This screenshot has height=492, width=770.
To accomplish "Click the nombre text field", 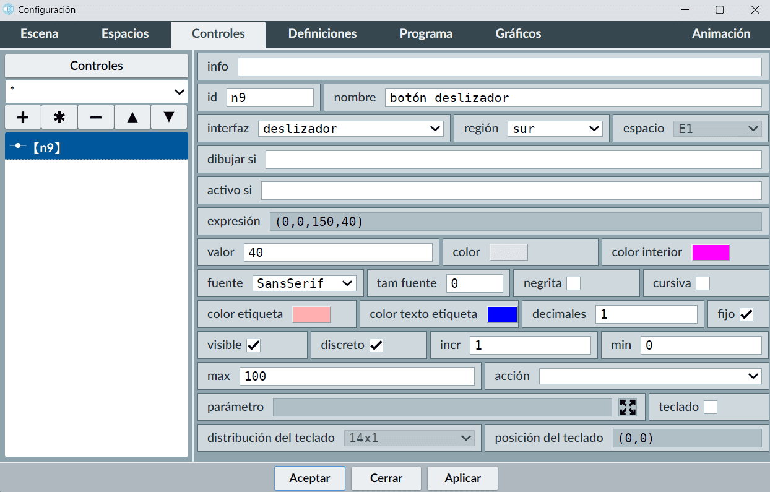I will pyautogui.click(x=573, y=98).
